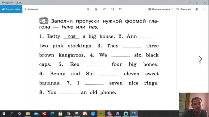Open PowerPoint-like orange app on taskbar

(x=85, y=113)
